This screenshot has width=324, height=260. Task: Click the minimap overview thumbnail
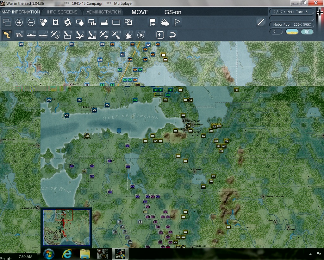click(66, 227)
